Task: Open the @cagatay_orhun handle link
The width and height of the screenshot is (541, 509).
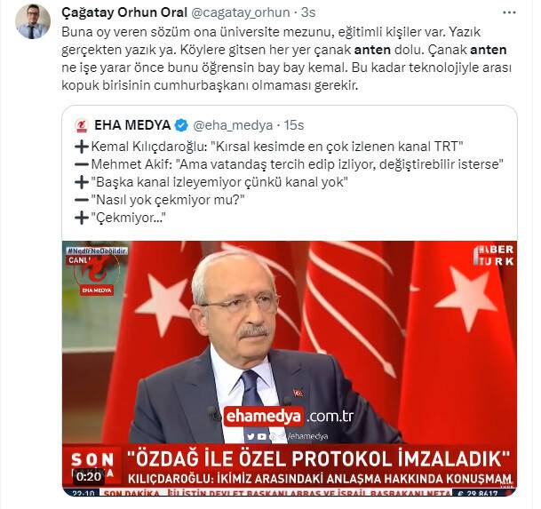Action: tap(240, 12)
